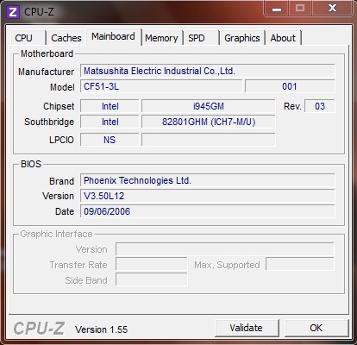This screenshot has width=357, height=345.
Task: Click the Transfer Rate field
Action: tap(152, 265)
